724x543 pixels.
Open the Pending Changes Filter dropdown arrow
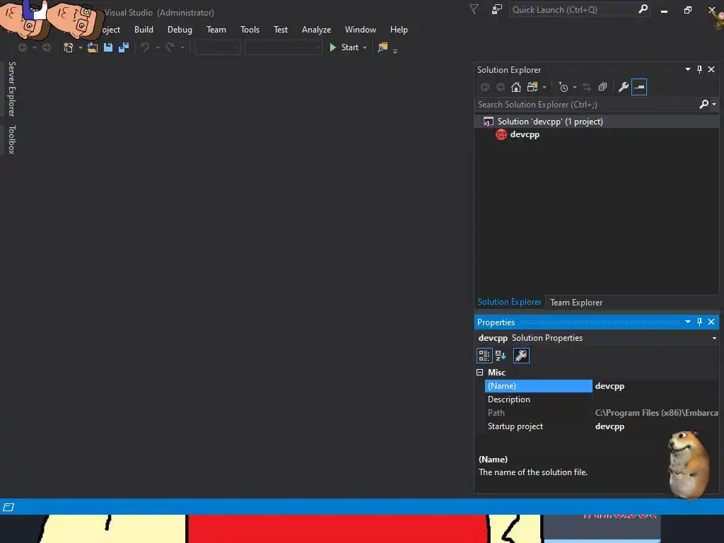[x=575, y=87]
